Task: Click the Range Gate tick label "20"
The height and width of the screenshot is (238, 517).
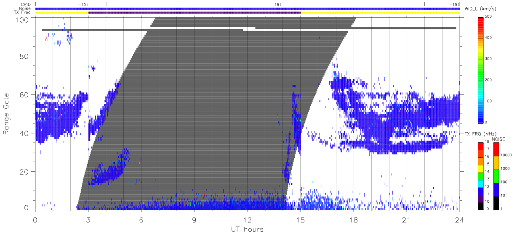Action: pos(24,172)
